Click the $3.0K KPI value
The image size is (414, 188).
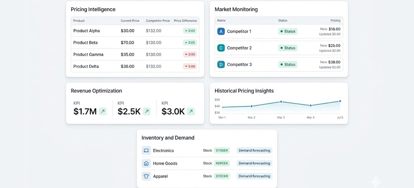pyautogui.click(x=173, y=111)
